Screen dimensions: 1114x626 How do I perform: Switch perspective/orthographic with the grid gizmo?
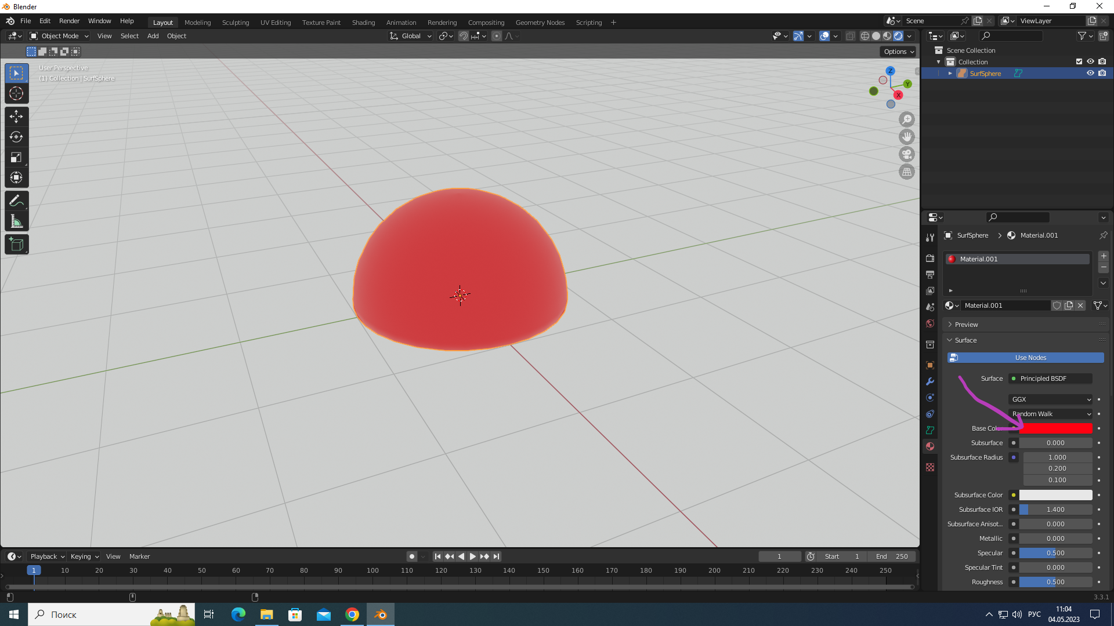pos(907,172)
